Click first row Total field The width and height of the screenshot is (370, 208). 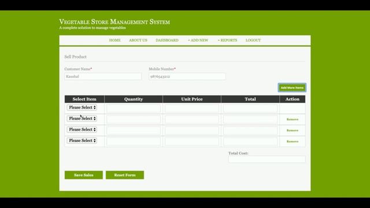click(x=250, y=108)
